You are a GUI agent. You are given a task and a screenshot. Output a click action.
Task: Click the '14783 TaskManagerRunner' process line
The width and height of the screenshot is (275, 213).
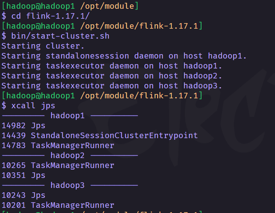point(58,146)
